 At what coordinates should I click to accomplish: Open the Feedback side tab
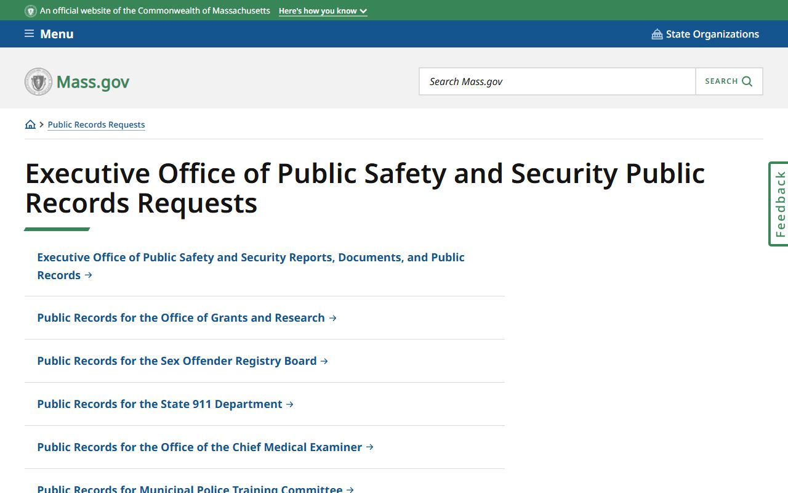[779, 204]
